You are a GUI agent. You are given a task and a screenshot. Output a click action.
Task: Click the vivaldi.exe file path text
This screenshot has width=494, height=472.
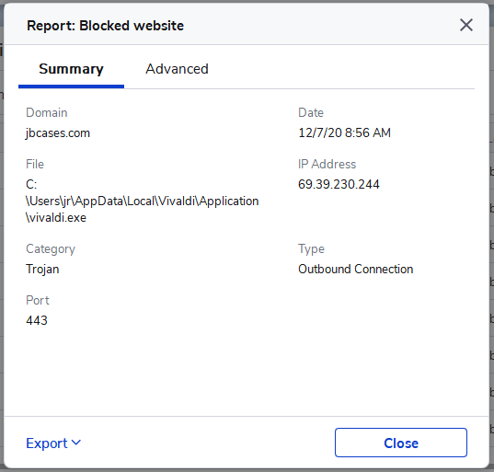click(x=142, y=201)
